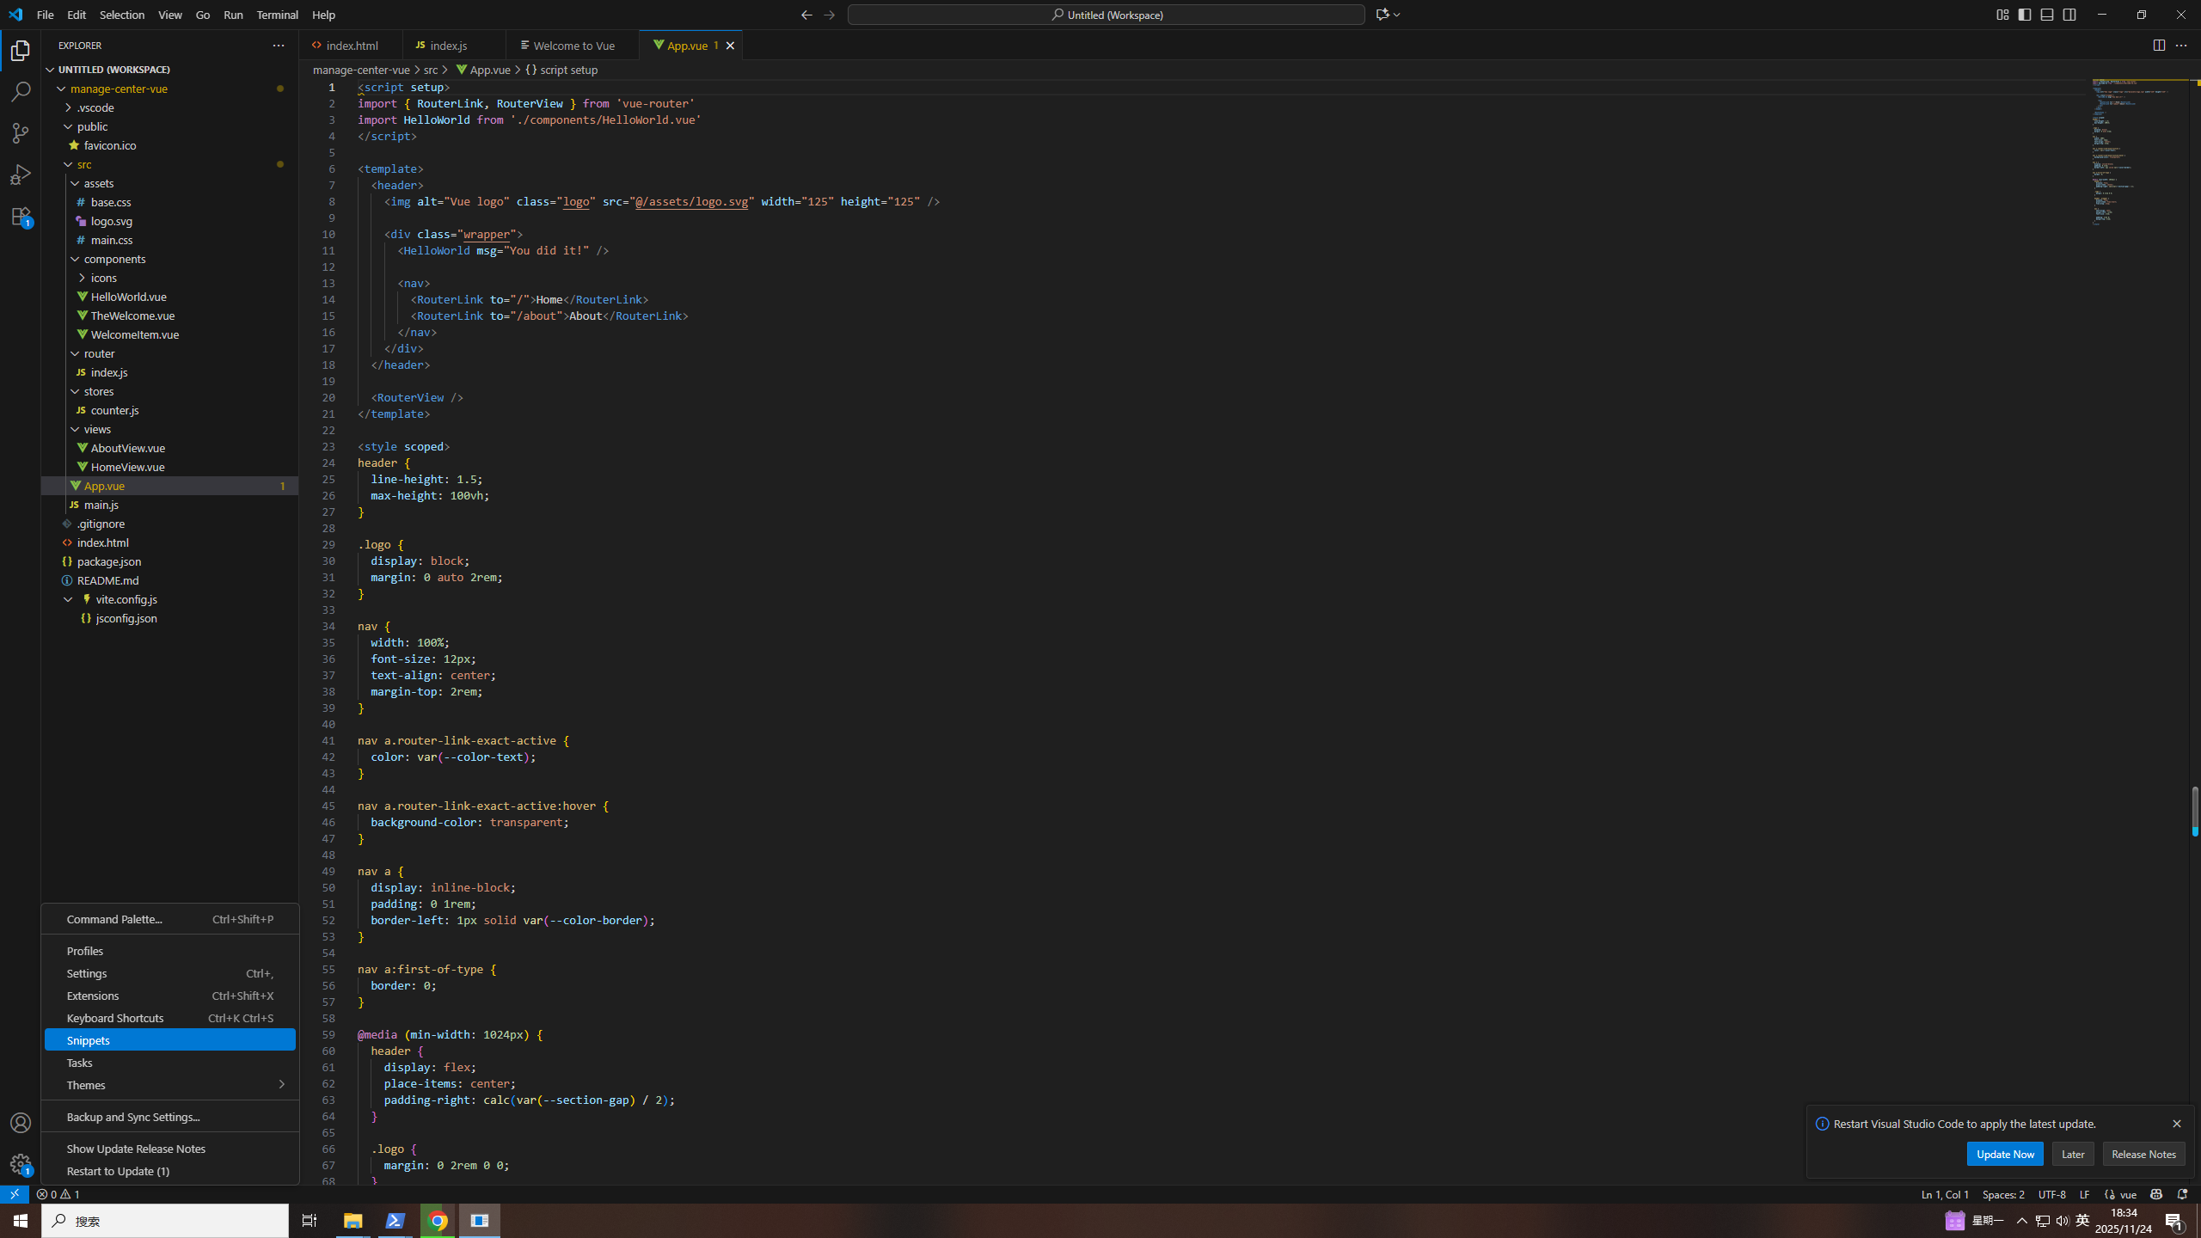Open the HomeView.vue file in explorer

(x=127, y=467)
